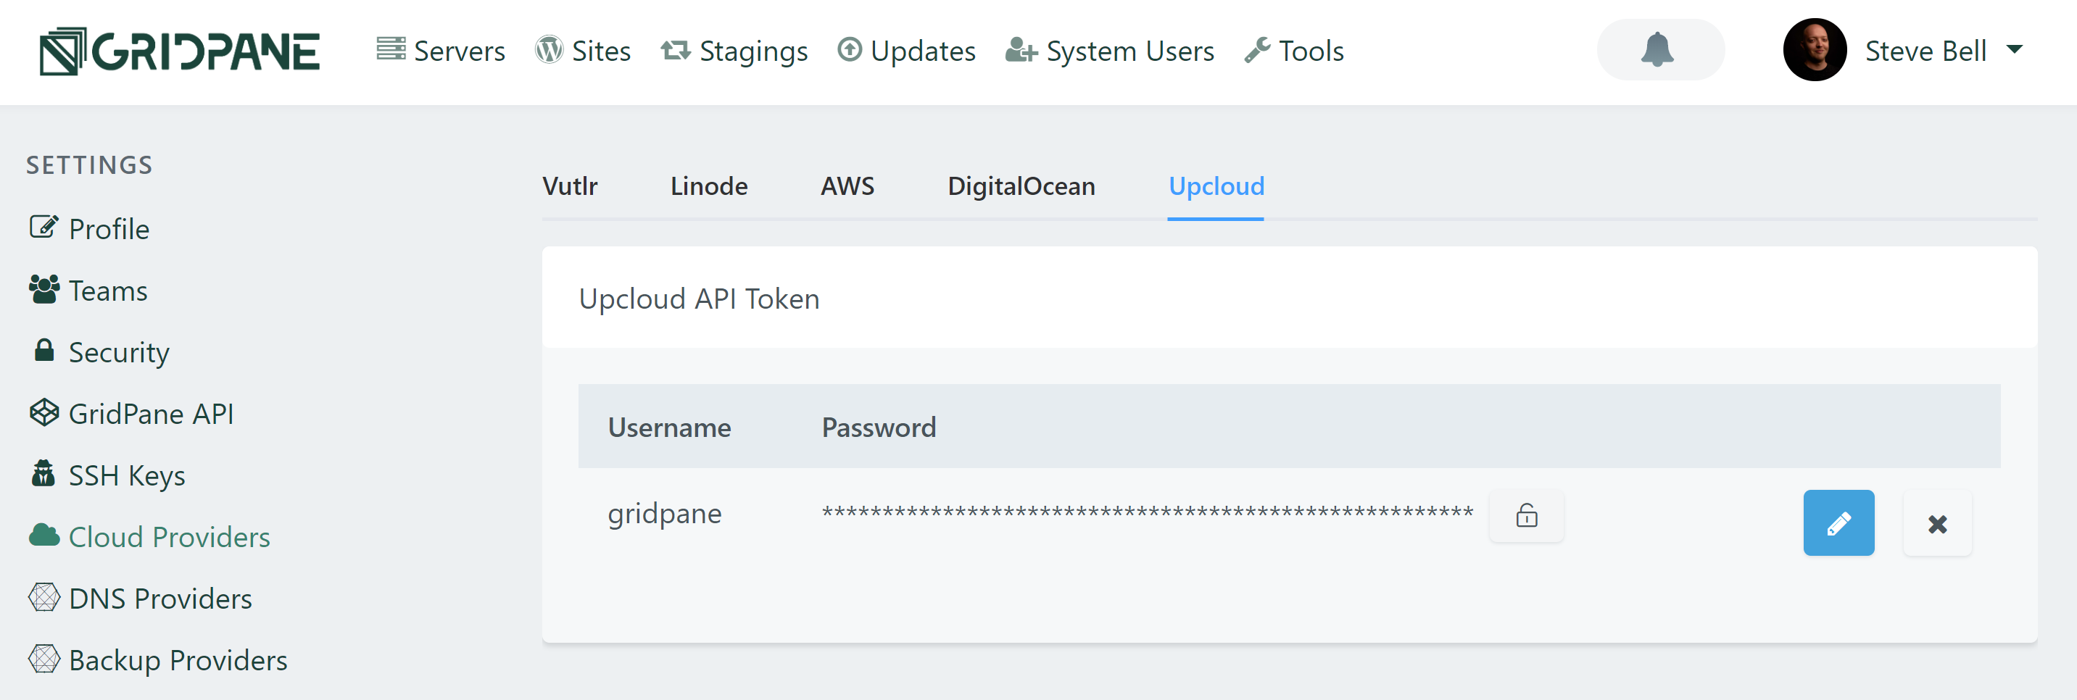The height and width of the screenshot is (700, 2077).
Task: Open DNS Providers settings
Action: (x=141, y=599)
